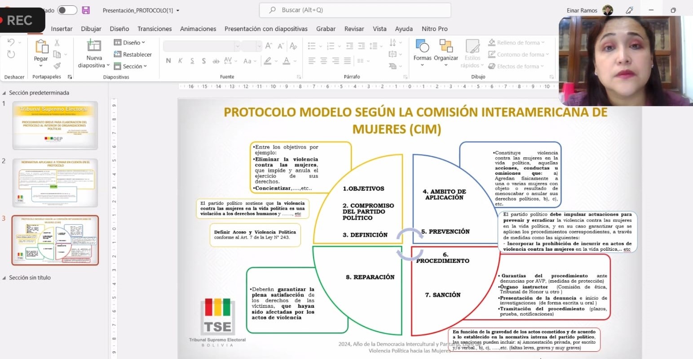Select slide 2 thumbnail in panel
Screen dimensions: 693x359
coord(55,182)
